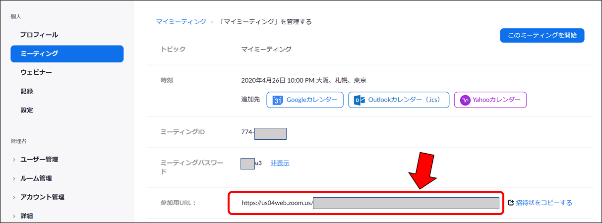
Task: Click the Outlook calendar icon
Action: click(x=359, y=100)
